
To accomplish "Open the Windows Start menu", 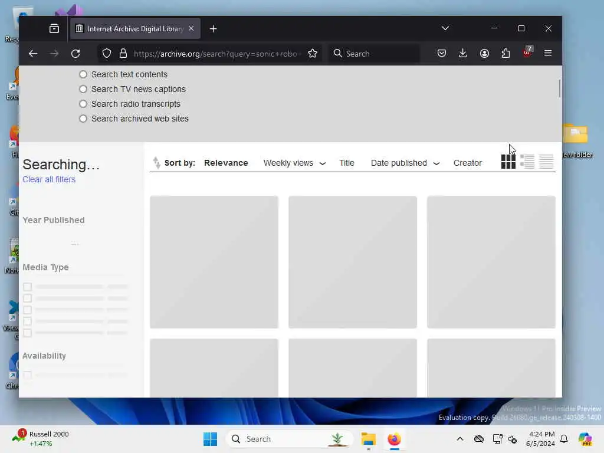I will [211, 439].
